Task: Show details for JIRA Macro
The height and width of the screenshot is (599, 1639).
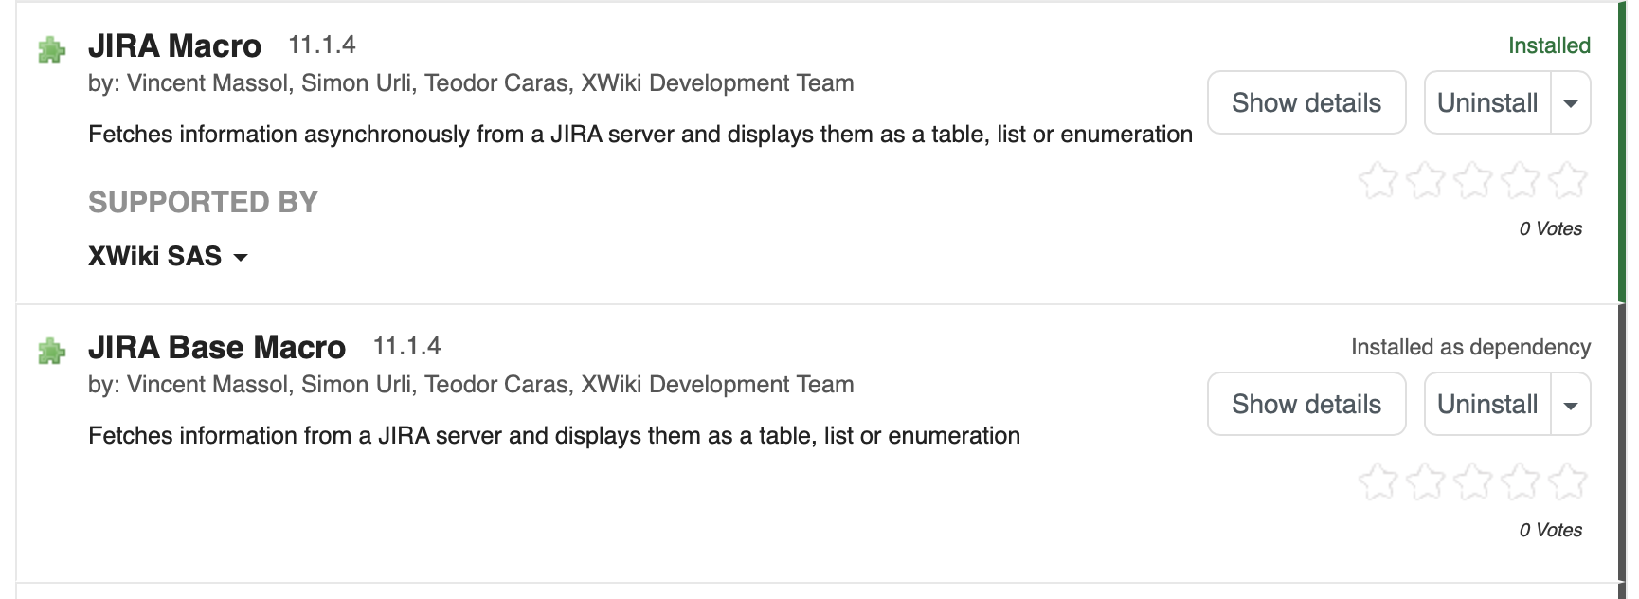Action: click(x=1306, y=102)
